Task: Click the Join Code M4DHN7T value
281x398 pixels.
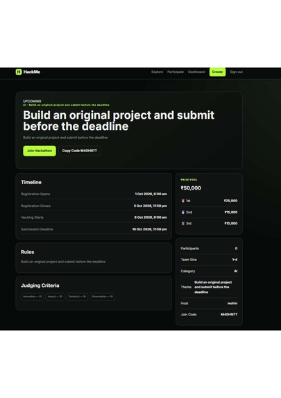Action: tap(229, 315)
